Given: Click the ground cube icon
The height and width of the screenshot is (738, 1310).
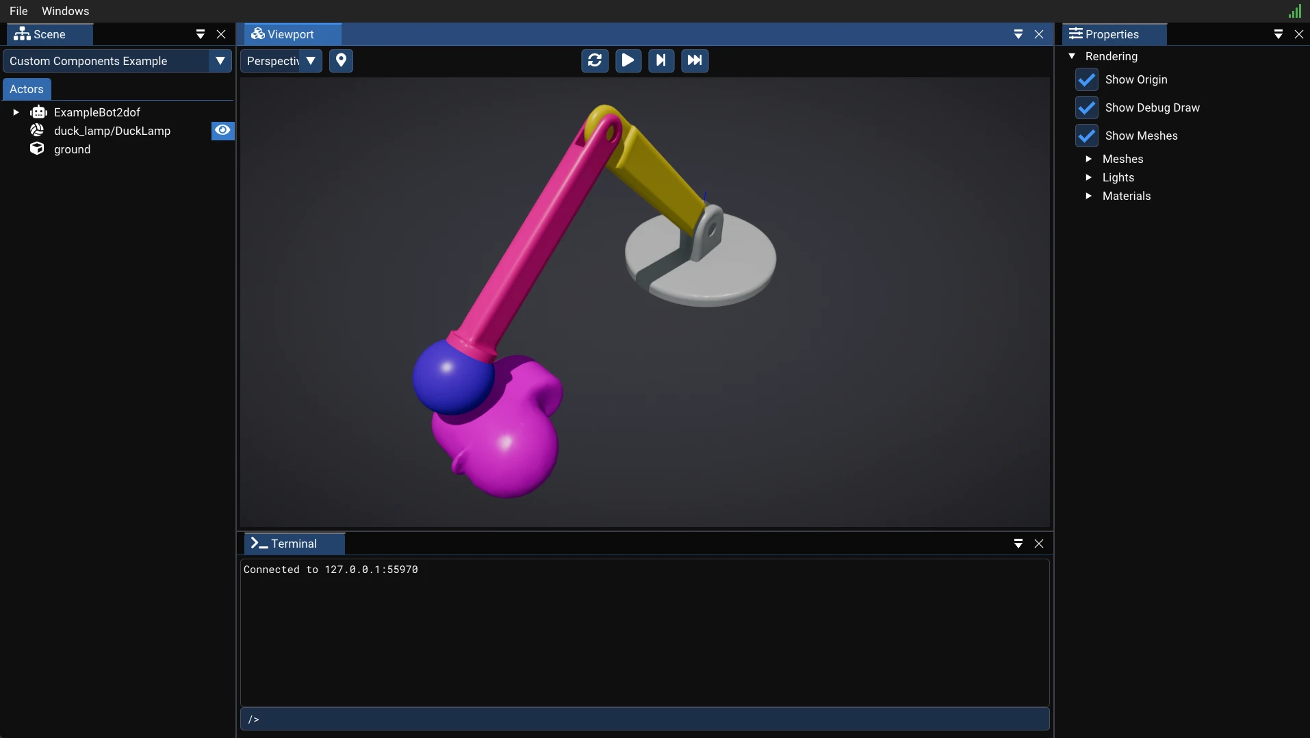Looking at the screenshot, I should [x=37, y=149].
